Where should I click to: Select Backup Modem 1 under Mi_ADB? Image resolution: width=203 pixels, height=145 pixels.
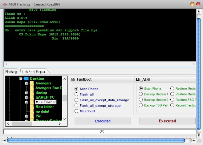(x=141, y=94)
